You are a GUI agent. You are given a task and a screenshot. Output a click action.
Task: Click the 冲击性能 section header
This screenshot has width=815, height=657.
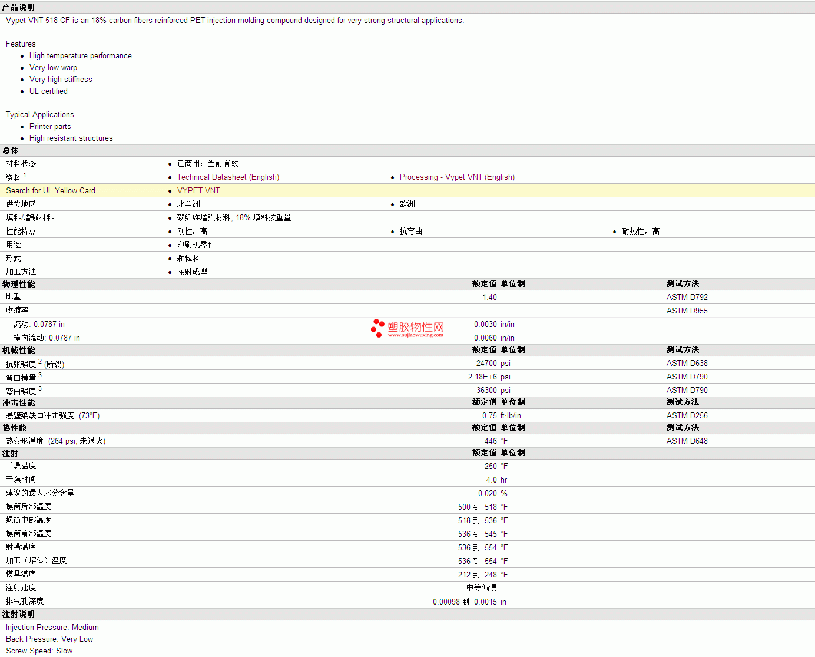point(18,403)
